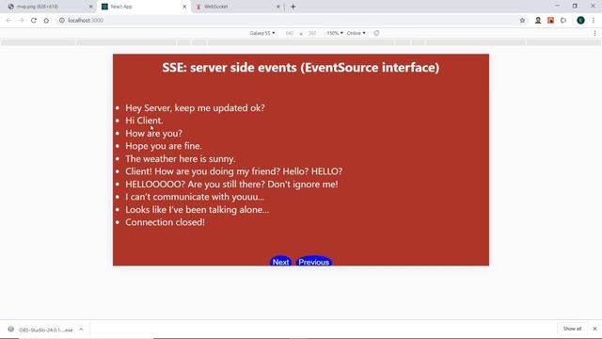View site information icon beside localhost
Screen dimensions: 602x339
point(62,21)
